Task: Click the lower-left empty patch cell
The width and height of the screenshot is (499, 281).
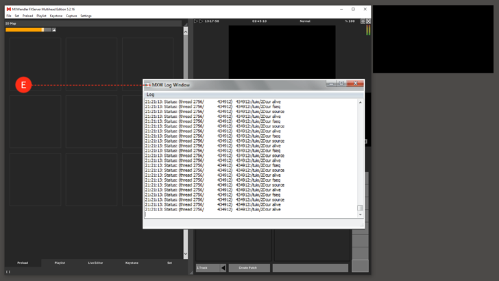Action: [234, 245]
